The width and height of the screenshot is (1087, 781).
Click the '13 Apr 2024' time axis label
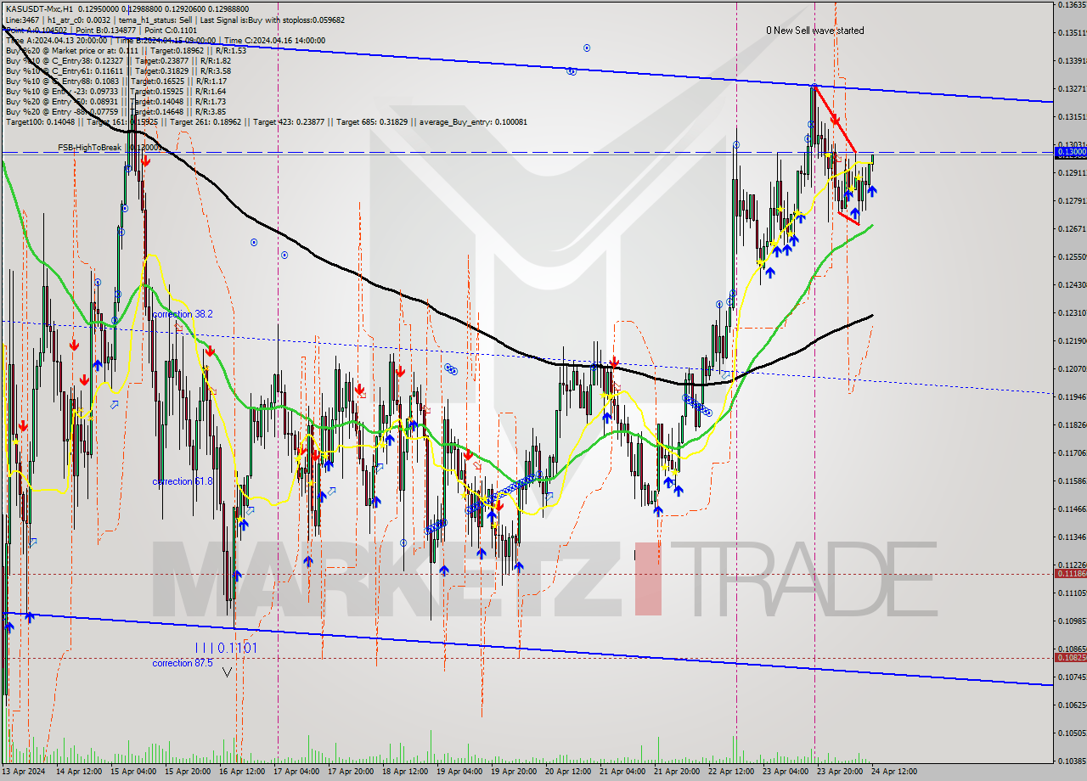coord(23,772)
